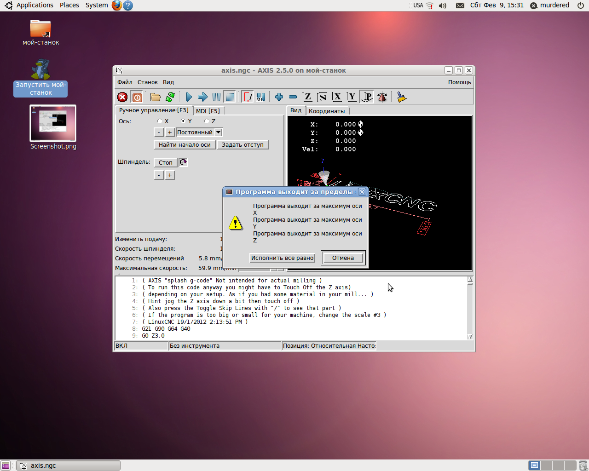The height and width of the screenshot is (471, 589).
Task: Zoom in using blue plus icon
Action: click(279, 97)
